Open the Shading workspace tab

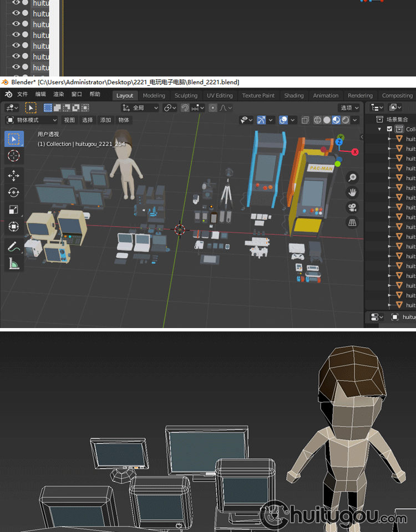293,95
